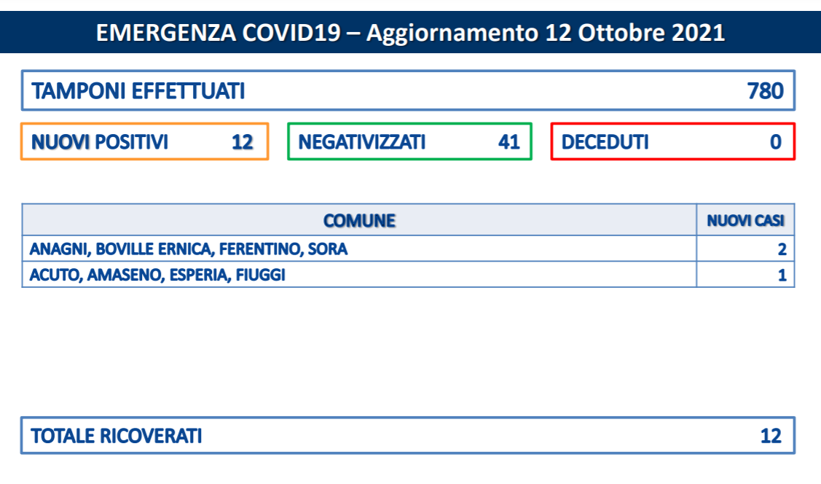Click the 12 totale ricoverati value
821x484 pixels.
(x=771, y=436)
